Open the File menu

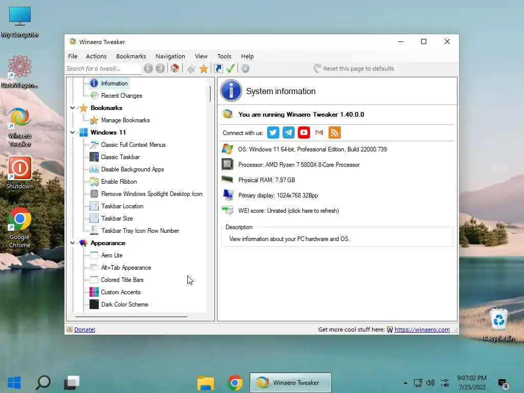pos(73,56)
